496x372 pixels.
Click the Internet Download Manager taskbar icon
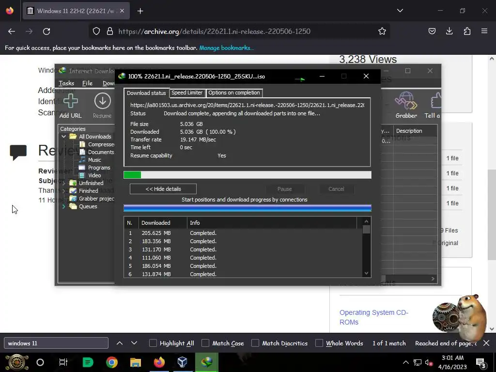click(206, 362)
